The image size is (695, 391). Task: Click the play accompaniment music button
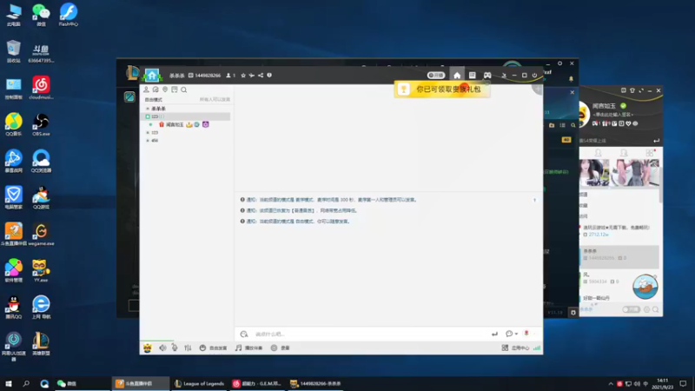[x=248, y=348]
